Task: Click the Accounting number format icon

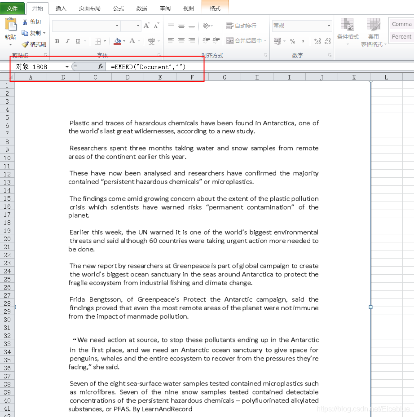Action: (277, 41)
